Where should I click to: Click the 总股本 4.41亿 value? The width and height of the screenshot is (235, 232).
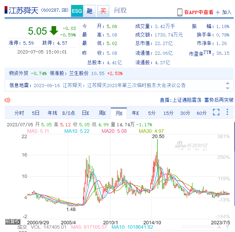[114, 62]
